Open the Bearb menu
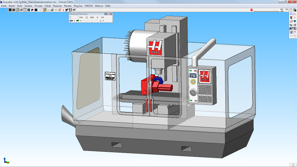 click(12, 6)
